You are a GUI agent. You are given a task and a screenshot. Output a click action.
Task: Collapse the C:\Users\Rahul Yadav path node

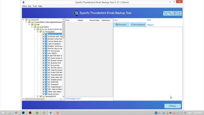pyautogui.click(x=26, y=22)
